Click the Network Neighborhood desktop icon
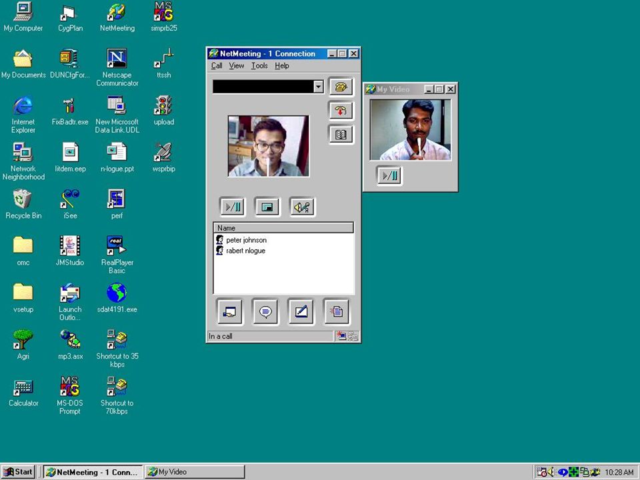 pyautogui.click(x=23, y=161)
